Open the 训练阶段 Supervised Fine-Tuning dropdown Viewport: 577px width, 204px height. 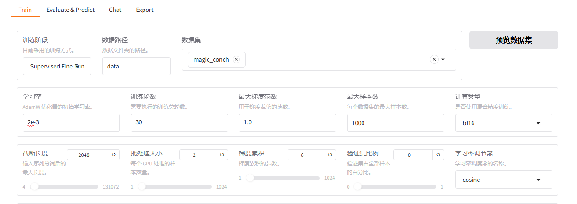(x=57, y=66)
